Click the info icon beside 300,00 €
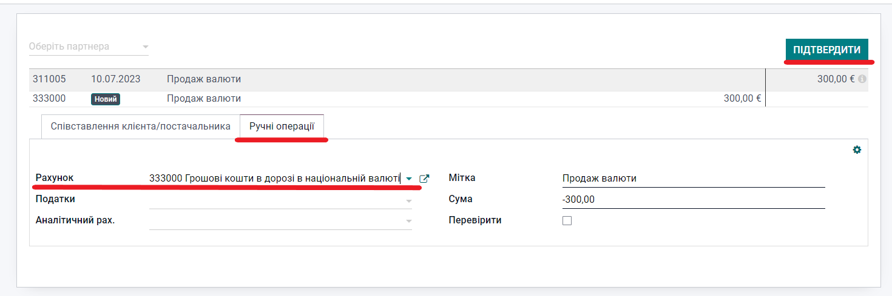The height and width of the screenshot is (296, 892). [x=862, y=79]
